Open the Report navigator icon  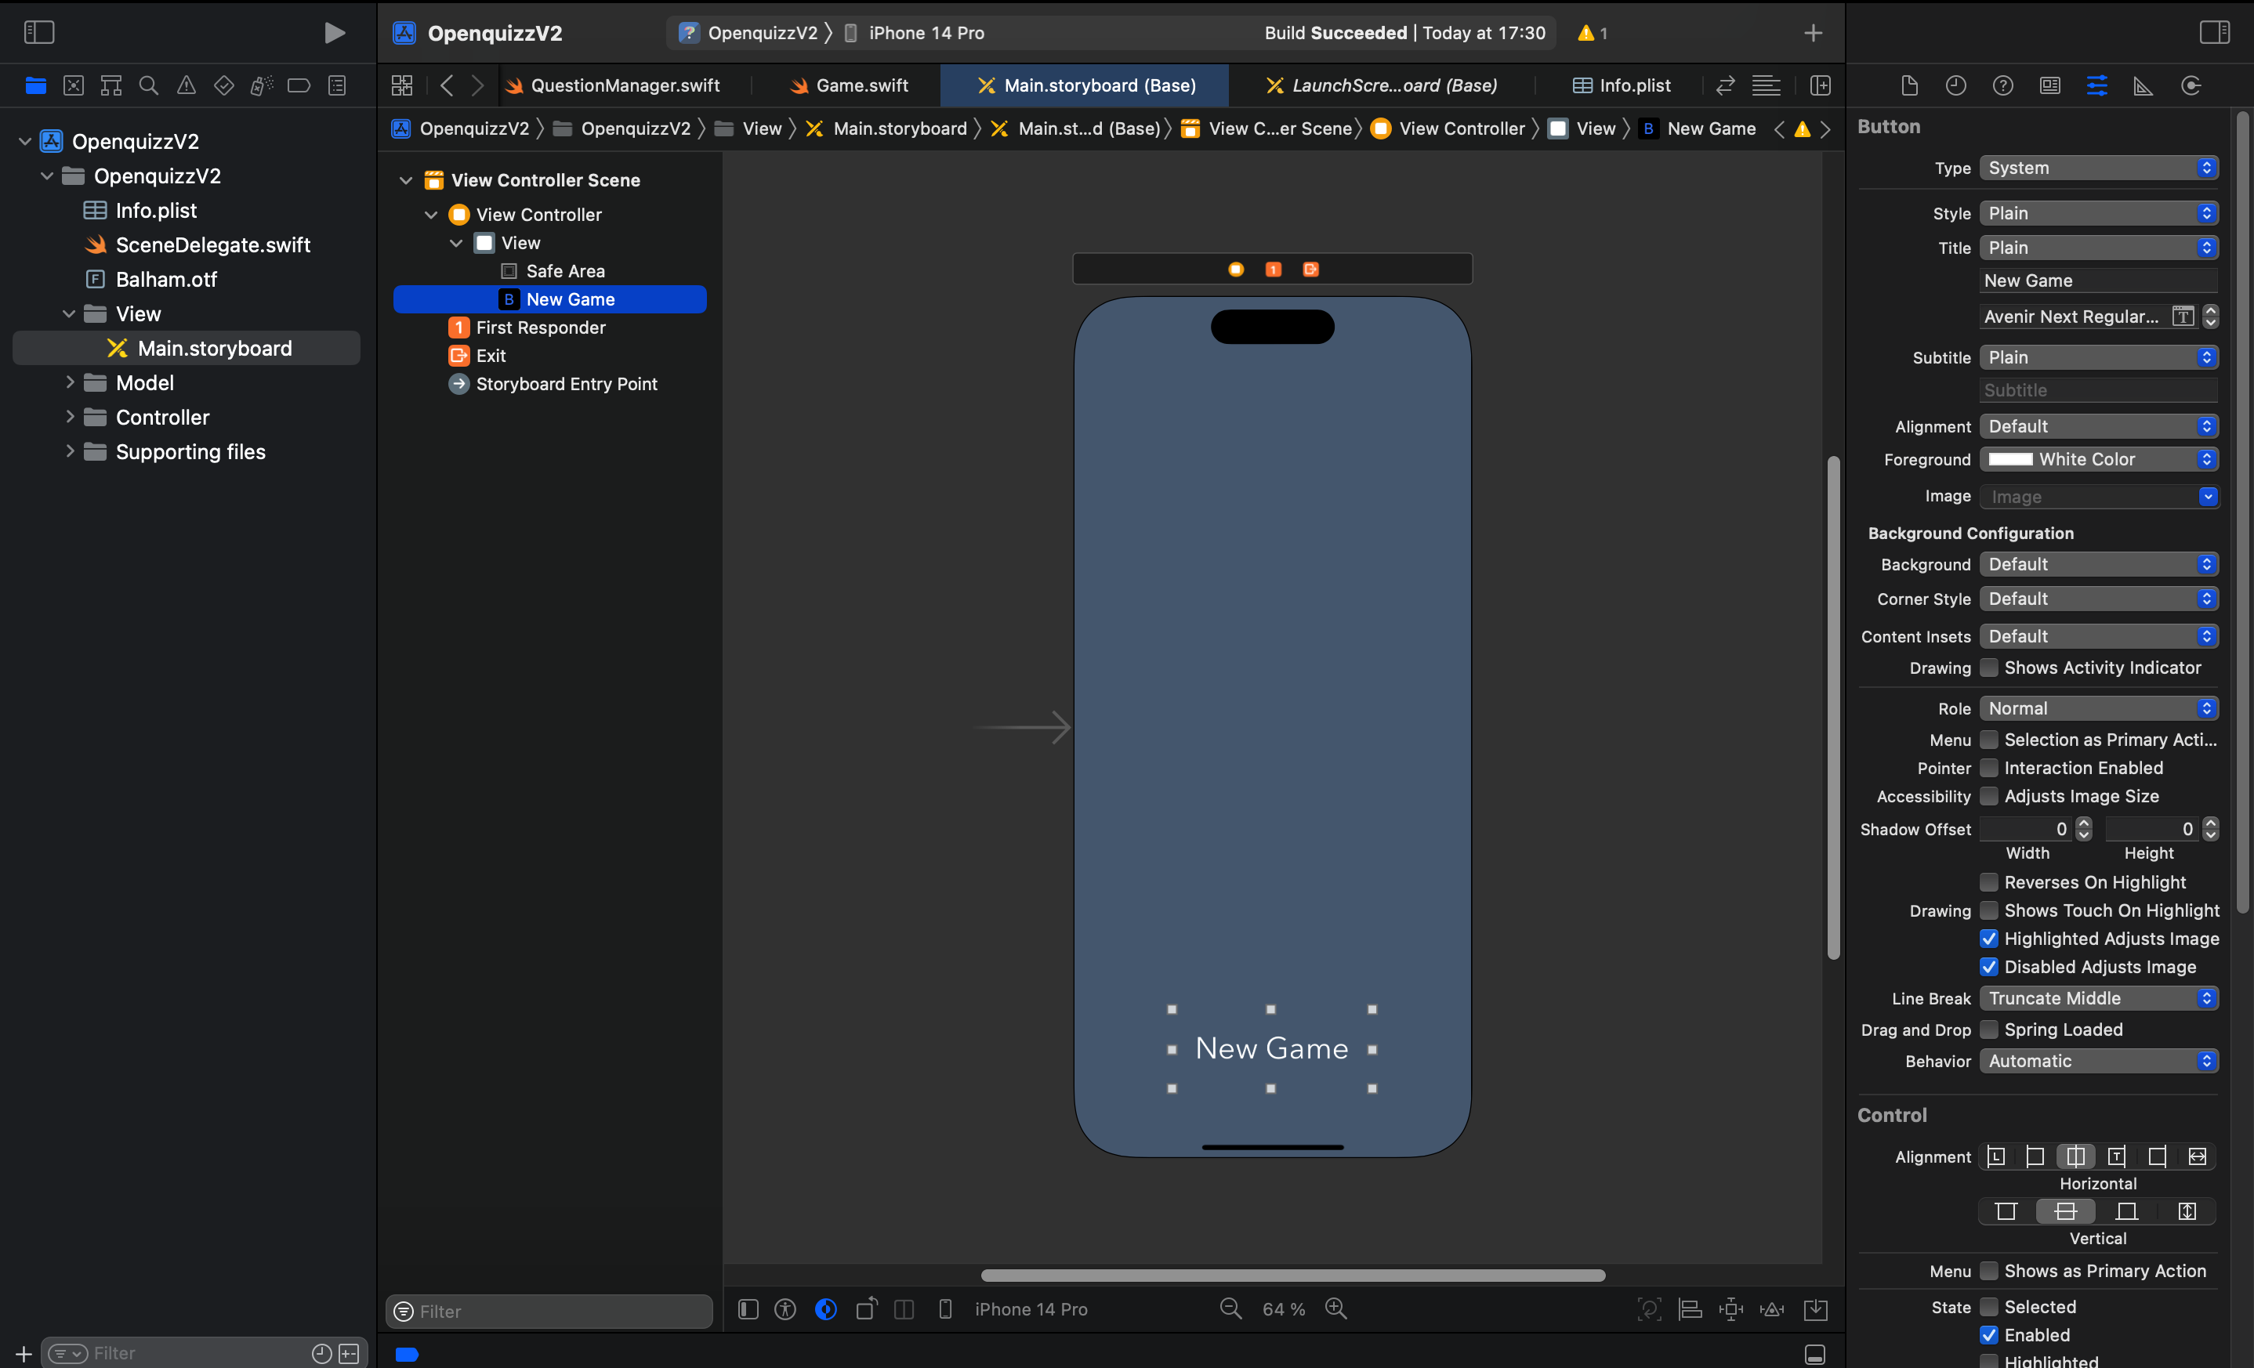(338, 86)
